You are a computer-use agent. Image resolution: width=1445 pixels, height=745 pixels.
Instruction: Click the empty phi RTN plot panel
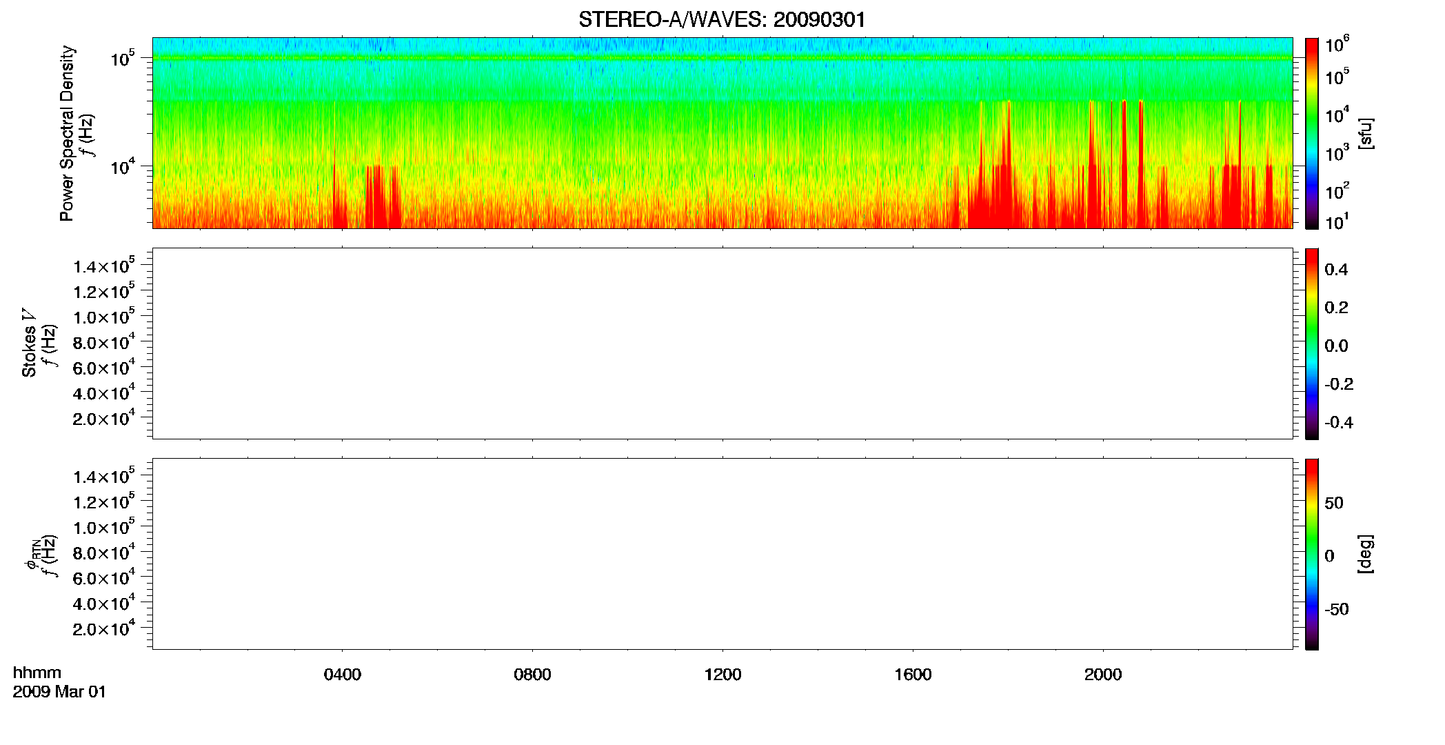click(722, 554)
